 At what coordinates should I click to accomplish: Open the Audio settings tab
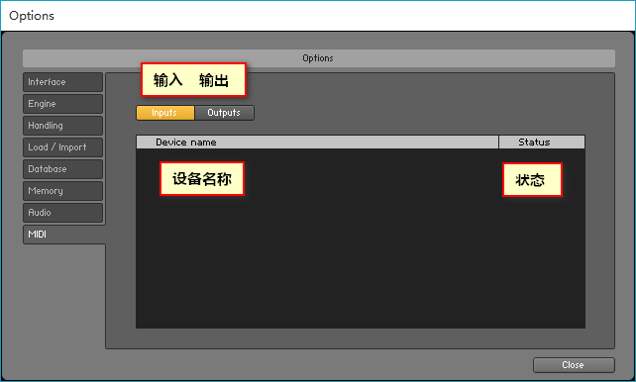click(62, 213)
